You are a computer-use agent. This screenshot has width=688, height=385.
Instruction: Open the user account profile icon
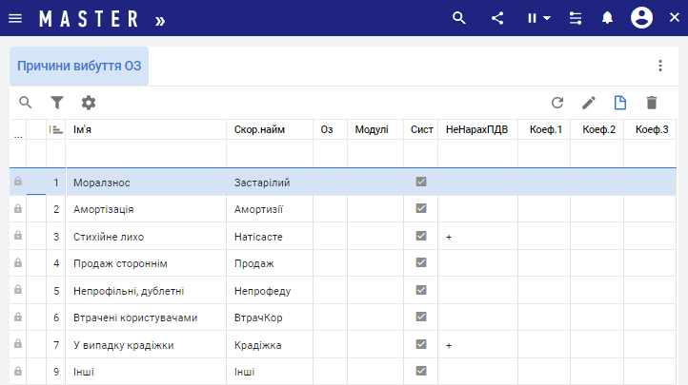642,18
